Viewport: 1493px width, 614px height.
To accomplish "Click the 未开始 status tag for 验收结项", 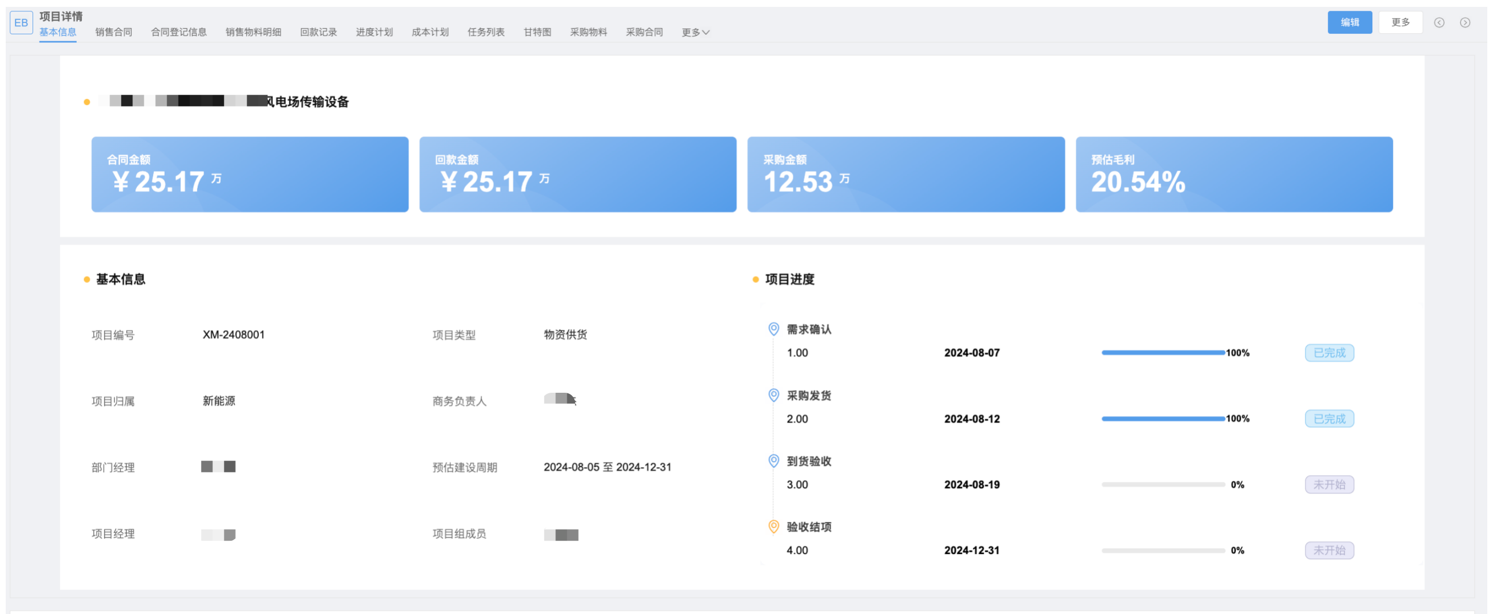I will (1330, 551).
